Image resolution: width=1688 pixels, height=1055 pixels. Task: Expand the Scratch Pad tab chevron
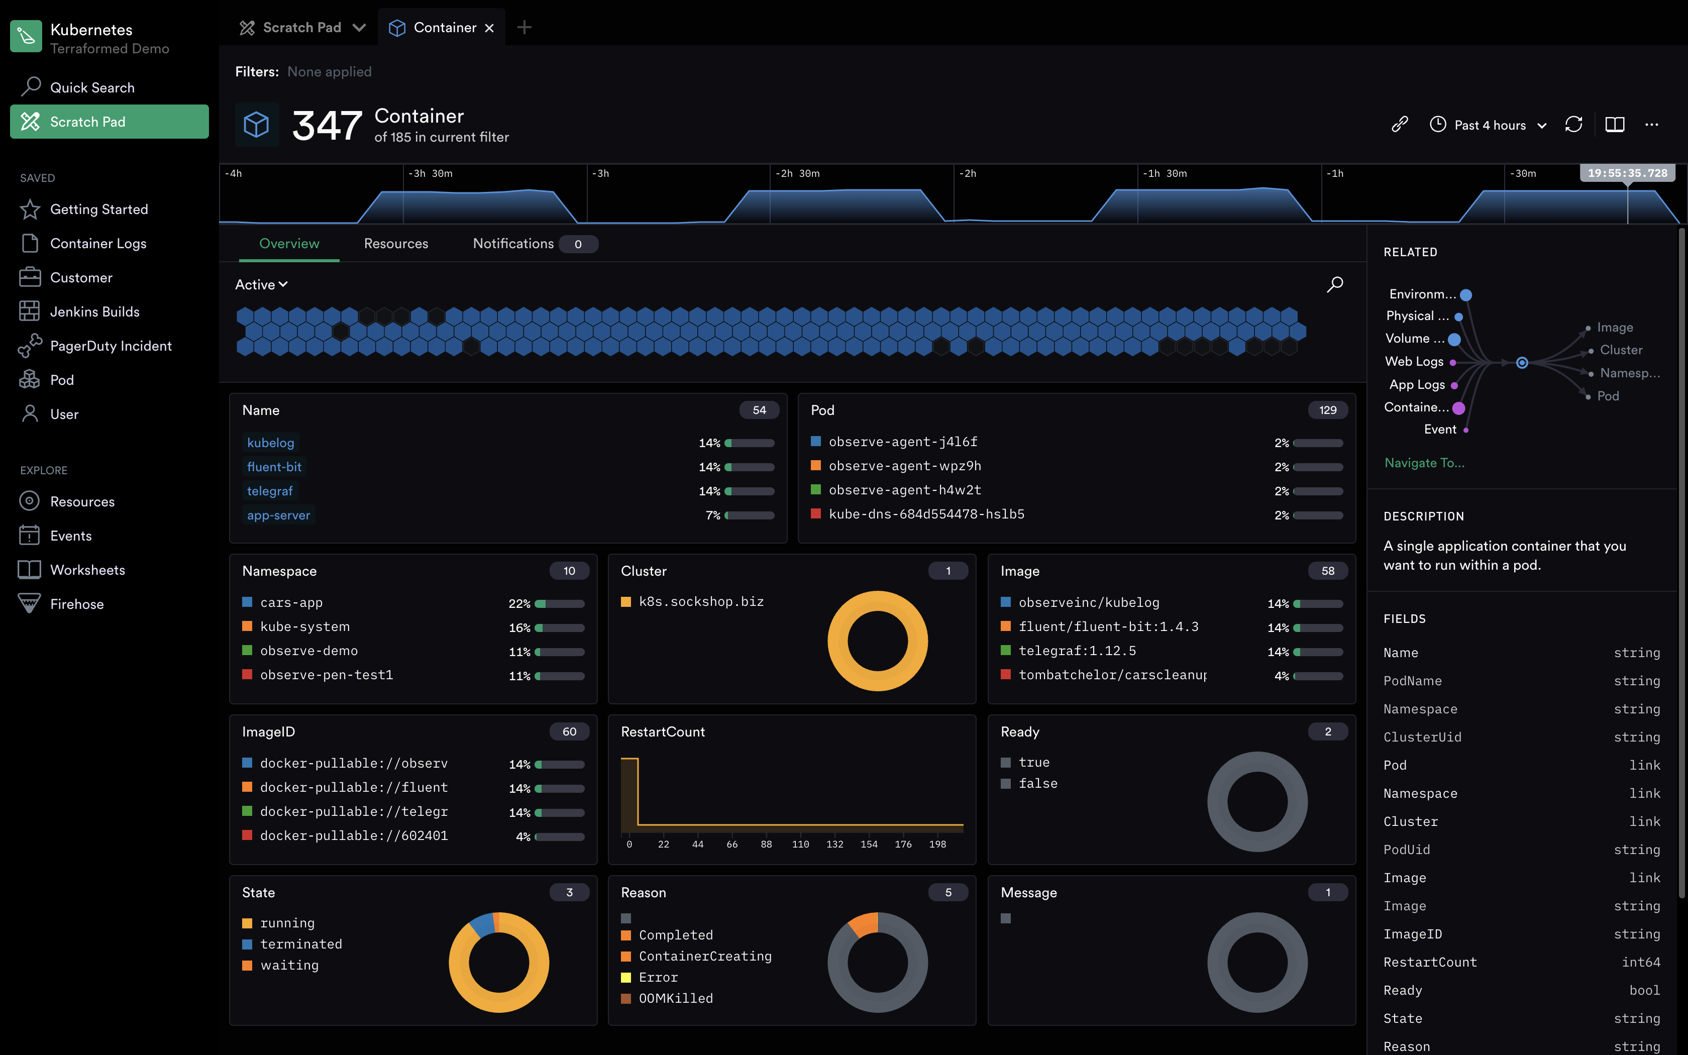pos(359,28)
